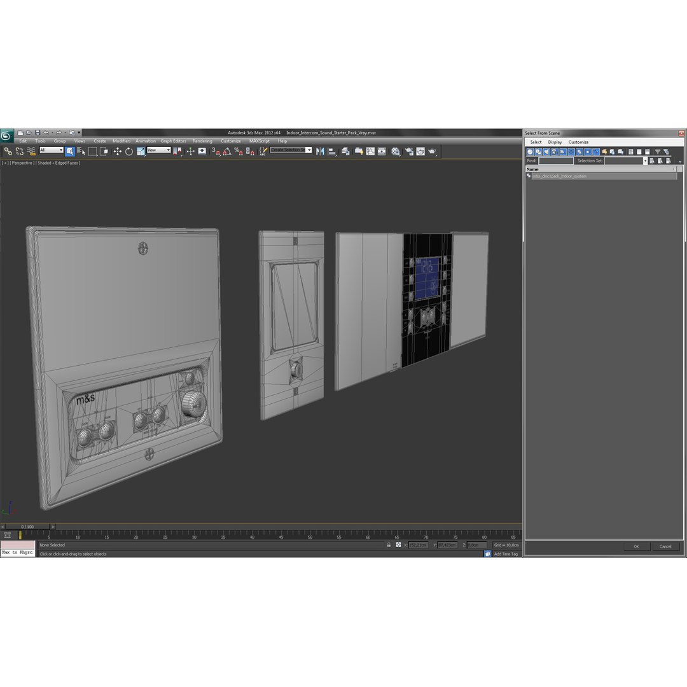
Task: Open the Modifiers menu
Action: tap(121, 141)
